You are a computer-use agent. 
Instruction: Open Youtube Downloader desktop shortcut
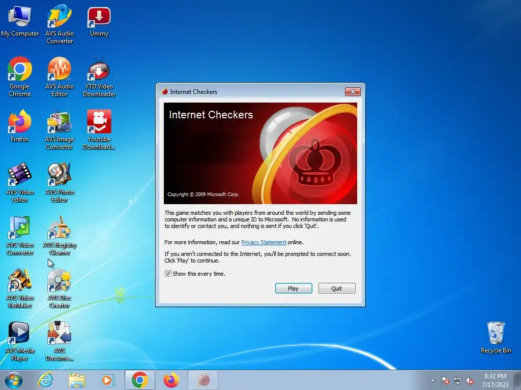click(x=99, y=130)
